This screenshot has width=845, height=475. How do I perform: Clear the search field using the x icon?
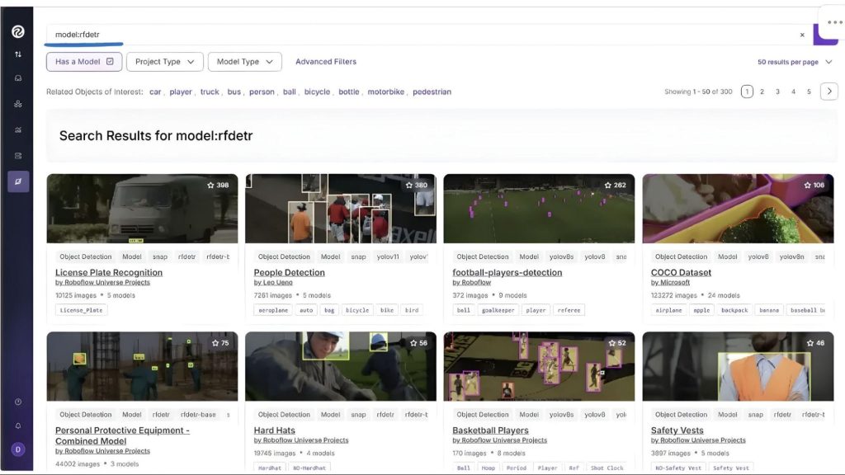[x=802, y=35]
